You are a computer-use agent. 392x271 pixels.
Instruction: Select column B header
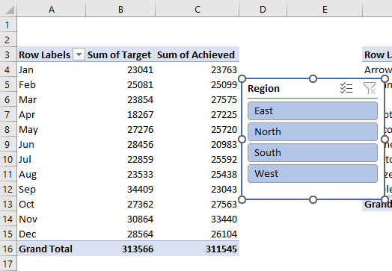coord(120,9)
